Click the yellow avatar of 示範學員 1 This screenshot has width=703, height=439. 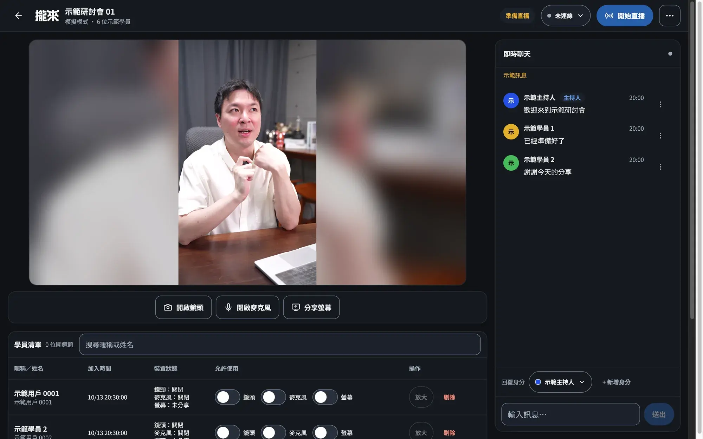click(x=511, y=132)
